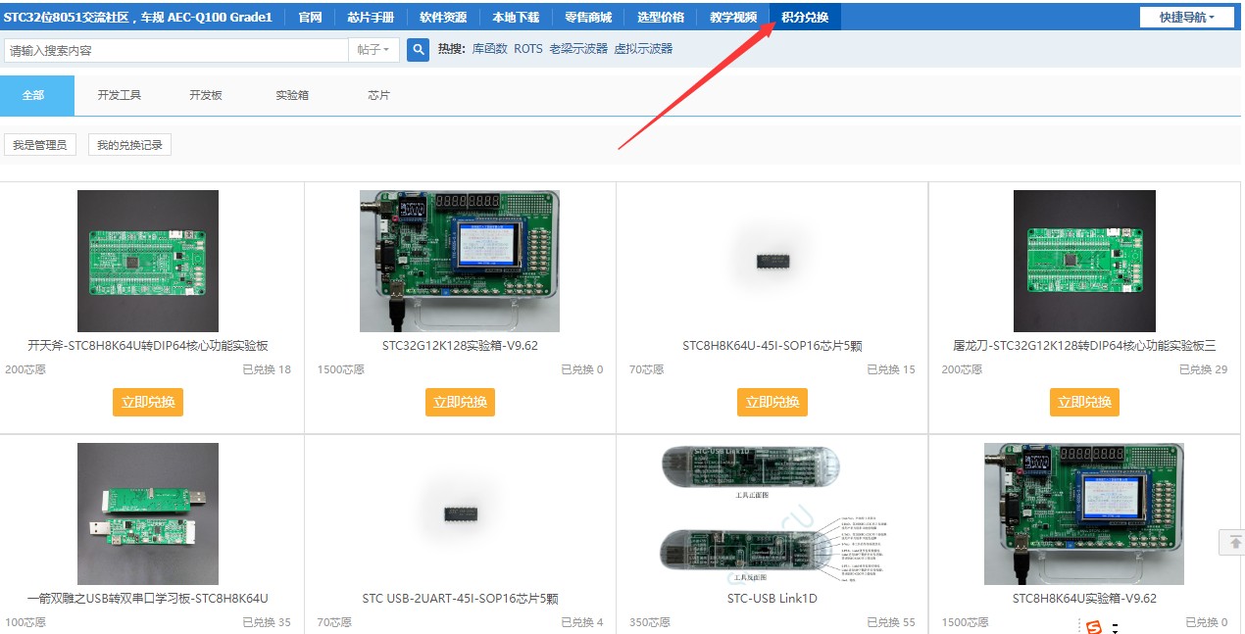Click the text 已兑换 29
Viewport: 1245px width, 634px height.
pyautogui.click(x=1203, y=369)
